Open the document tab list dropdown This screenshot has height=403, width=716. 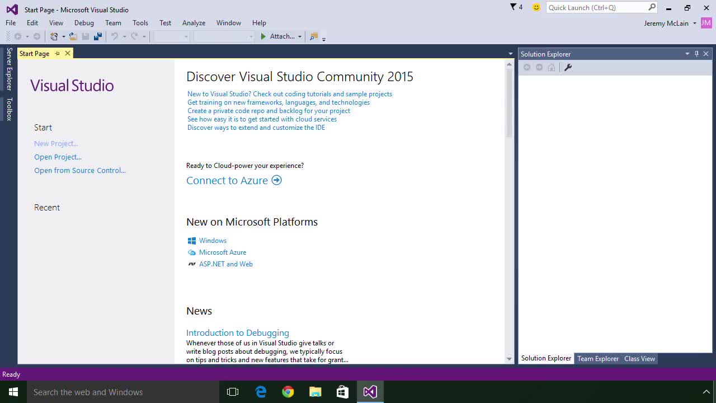click(510, 54)
